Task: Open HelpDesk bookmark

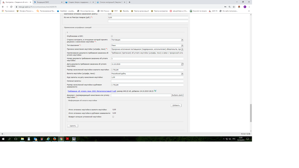Action: [x=66, y=11]
